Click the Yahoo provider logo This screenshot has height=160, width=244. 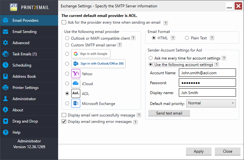point(76,74)
